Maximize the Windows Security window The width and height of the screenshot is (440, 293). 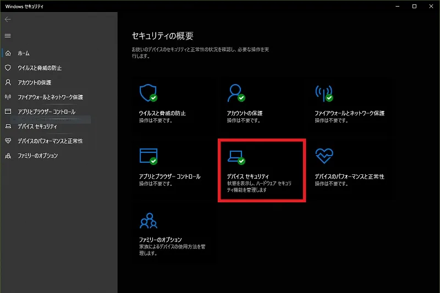414,6
